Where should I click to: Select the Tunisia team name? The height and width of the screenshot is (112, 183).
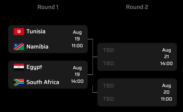click(36, 31)
